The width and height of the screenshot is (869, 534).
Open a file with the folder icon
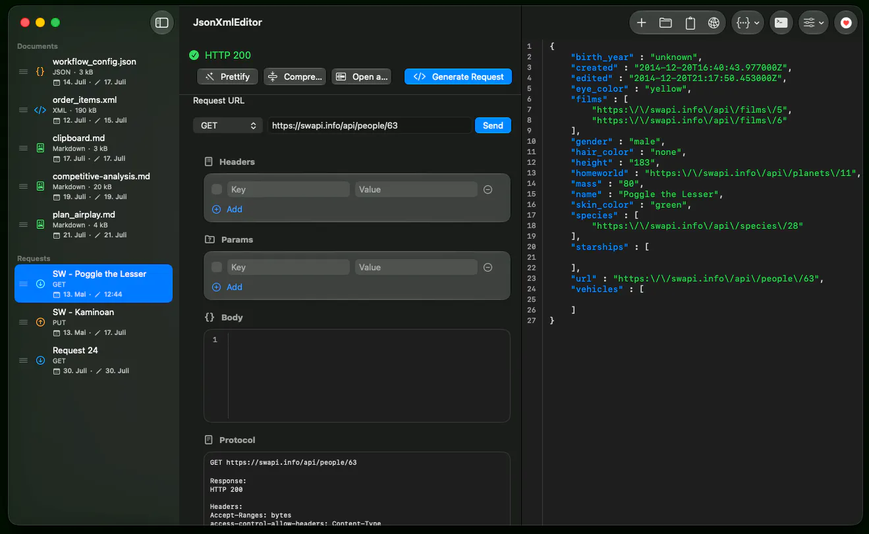click(x=665, y=22)
